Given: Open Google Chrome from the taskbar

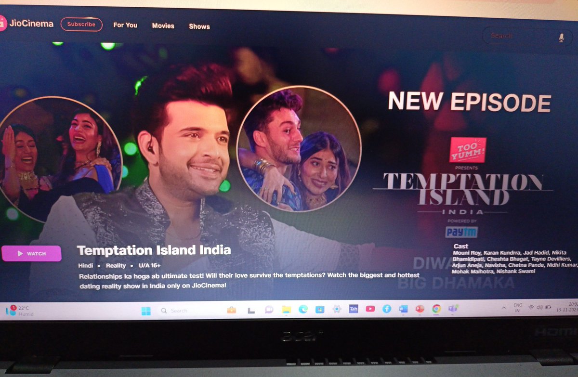Looking at the screenshot, I should tap(436, 309).
